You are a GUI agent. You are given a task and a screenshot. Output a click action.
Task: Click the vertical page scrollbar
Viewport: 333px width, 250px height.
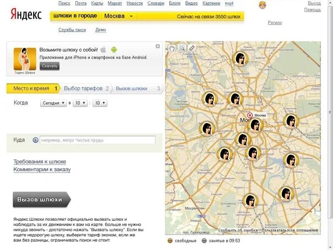click(x=330, y=113)
